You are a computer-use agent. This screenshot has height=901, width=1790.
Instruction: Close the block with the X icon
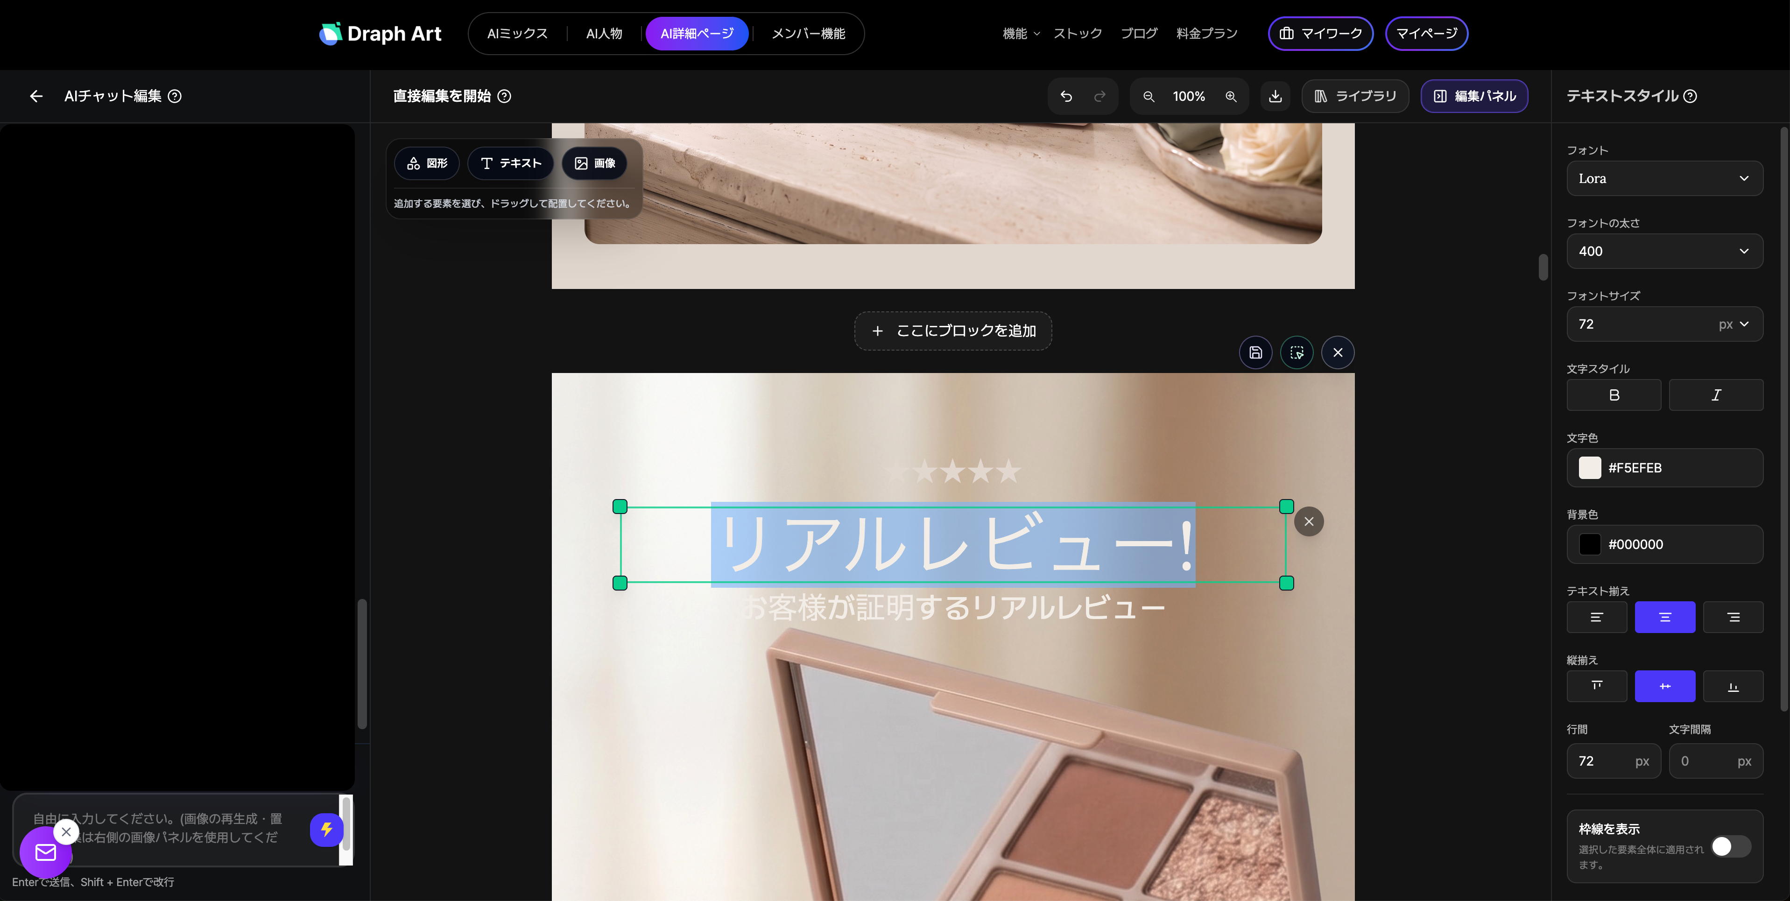(x=1338, y=352)
